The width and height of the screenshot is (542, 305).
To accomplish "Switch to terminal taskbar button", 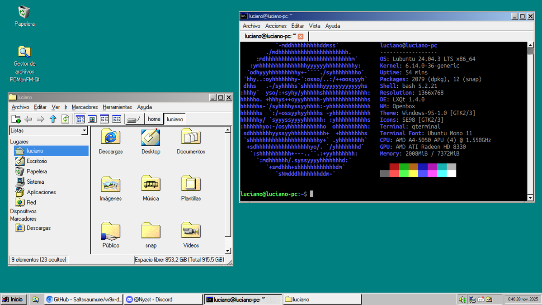I will [x=243, y=300].
